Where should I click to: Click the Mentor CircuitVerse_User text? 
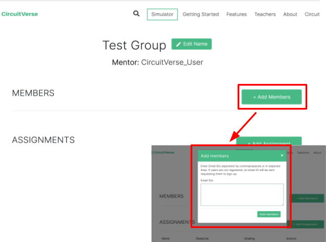(x=157, y=63)
